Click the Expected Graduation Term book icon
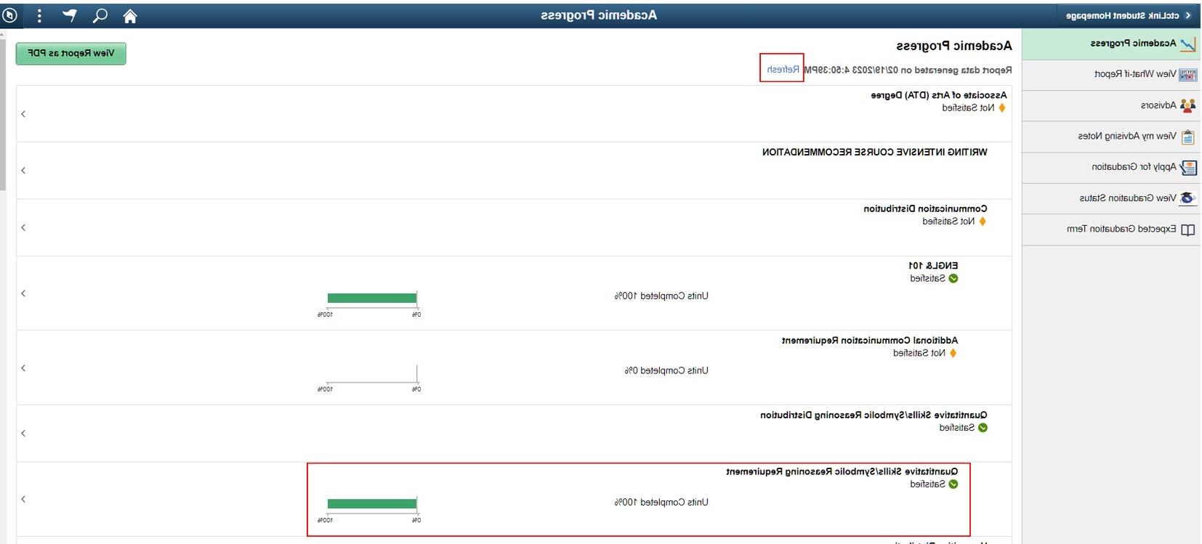 pos(1187,230)
